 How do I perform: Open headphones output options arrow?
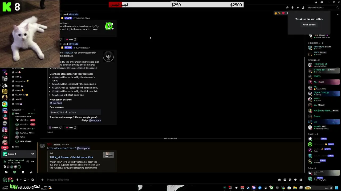[28, 180]
